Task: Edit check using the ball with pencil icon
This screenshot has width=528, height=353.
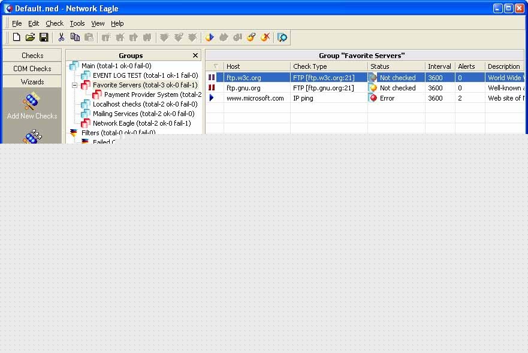Action: point(251,37)
